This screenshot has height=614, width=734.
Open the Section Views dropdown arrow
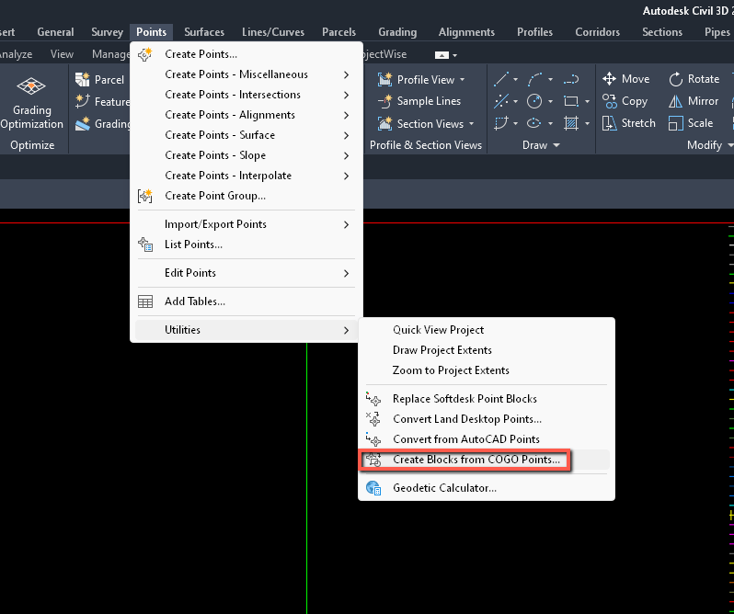coord(471,124)
